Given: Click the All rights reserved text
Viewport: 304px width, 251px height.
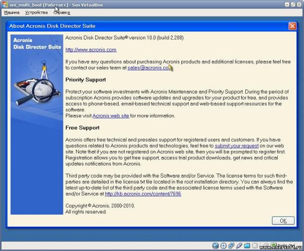Looking at the screenshot, I should [86, 212].
